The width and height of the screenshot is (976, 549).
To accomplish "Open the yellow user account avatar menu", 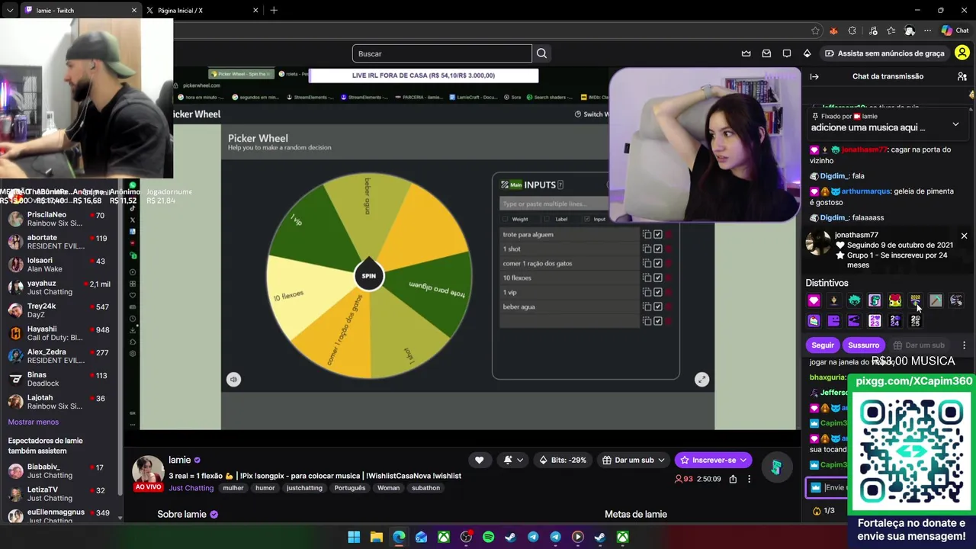I will tap(962, 53).
